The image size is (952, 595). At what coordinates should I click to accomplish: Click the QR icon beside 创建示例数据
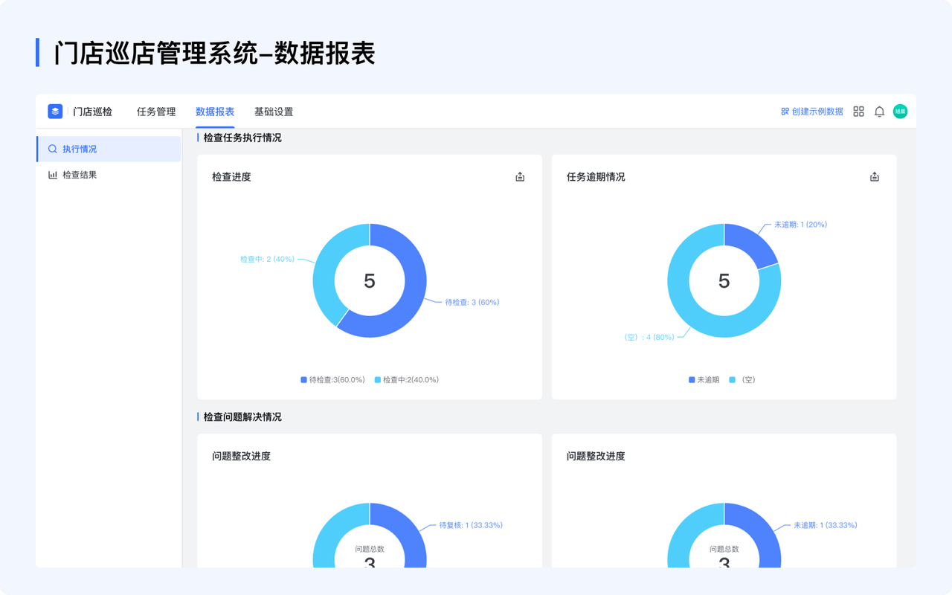785,112
